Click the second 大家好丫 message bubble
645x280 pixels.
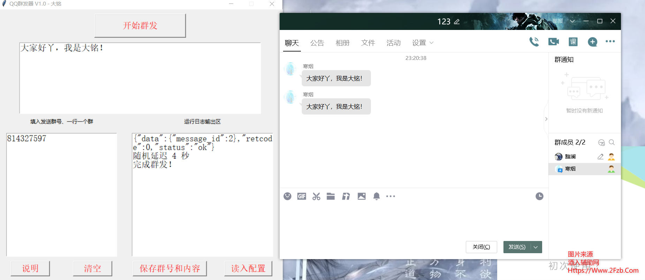(336, 107)
